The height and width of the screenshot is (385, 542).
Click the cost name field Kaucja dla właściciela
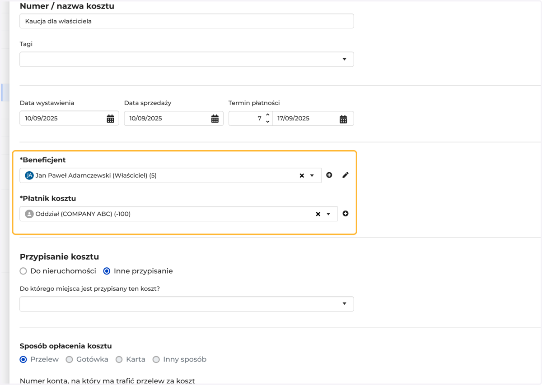pos(187,21)
